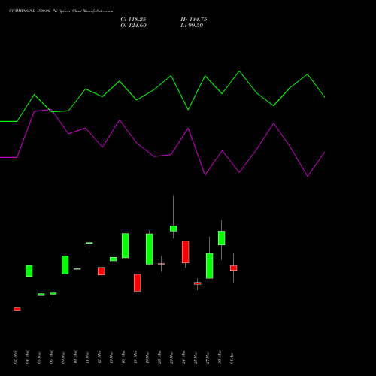Select the 01 Apr date label
This screenshot has width=376, height=376.
[232, 357]
